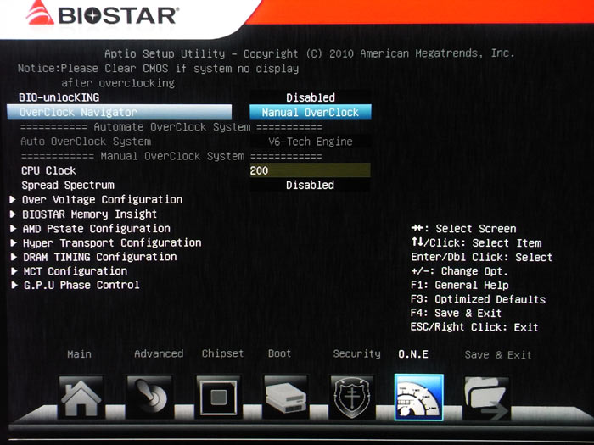Go to the Security tab label
The height and width of the screenshot is (445, 594).
[357, 353]
